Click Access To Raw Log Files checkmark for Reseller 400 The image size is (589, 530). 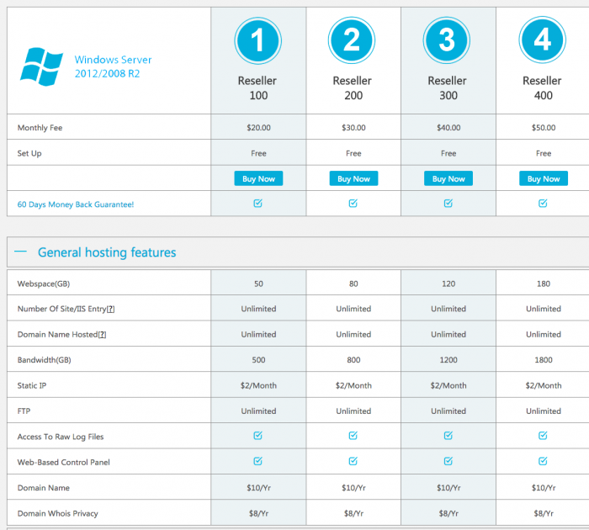[544, 435]
